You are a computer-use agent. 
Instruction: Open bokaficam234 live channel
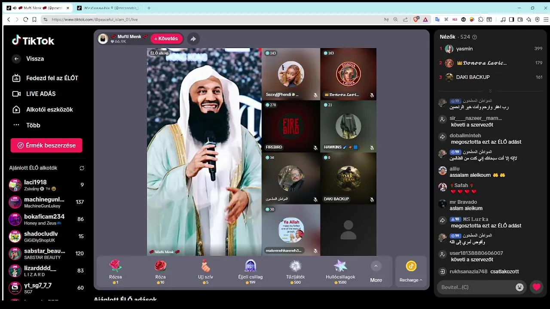click(x=46, y=219)
